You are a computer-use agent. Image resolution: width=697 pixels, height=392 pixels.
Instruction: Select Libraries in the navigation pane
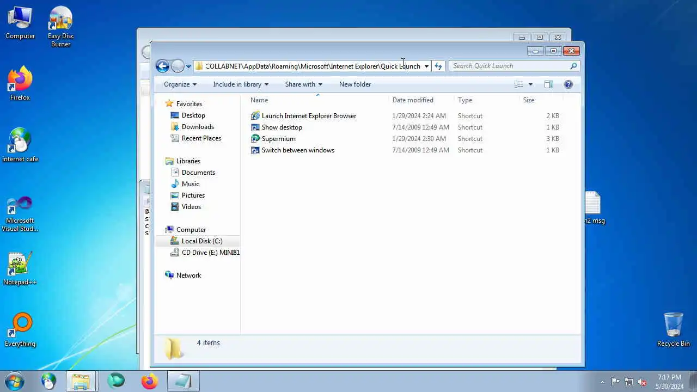pos(188,161)
